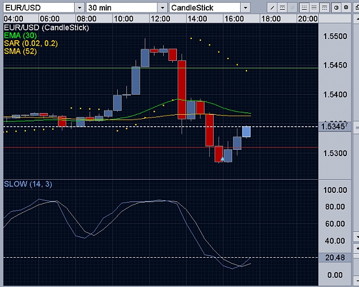This screenshot has height=287, width=359.
Task: Click the 60.00 stochastic axis label
Action: (x=335, y=224)
